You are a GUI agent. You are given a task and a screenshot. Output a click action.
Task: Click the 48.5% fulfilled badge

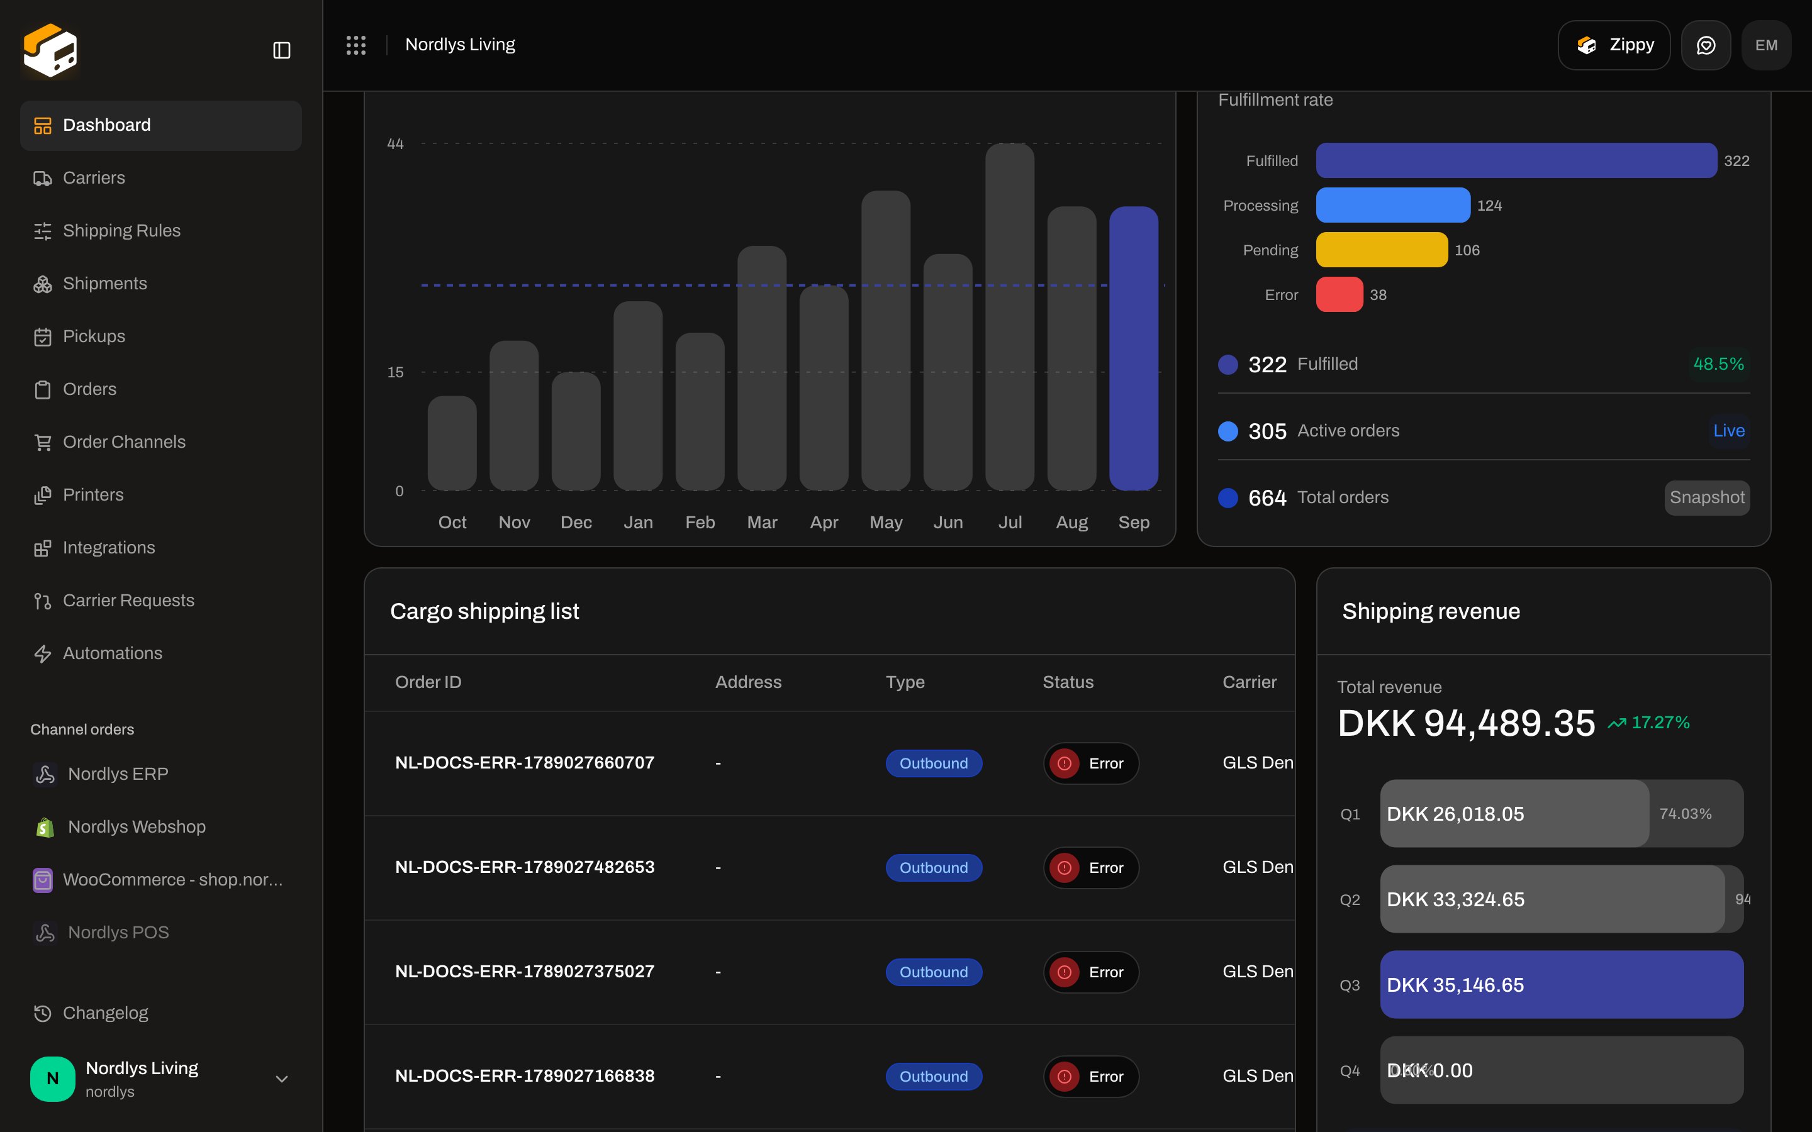point(1718,364)
